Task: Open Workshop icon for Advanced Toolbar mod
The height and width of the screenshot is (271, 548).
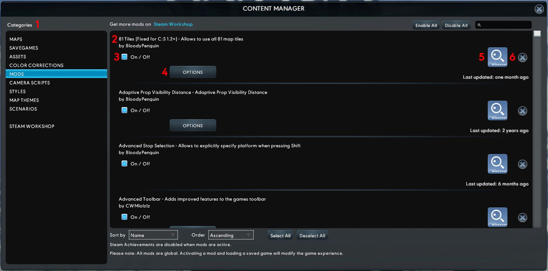Action: (498, 217)
